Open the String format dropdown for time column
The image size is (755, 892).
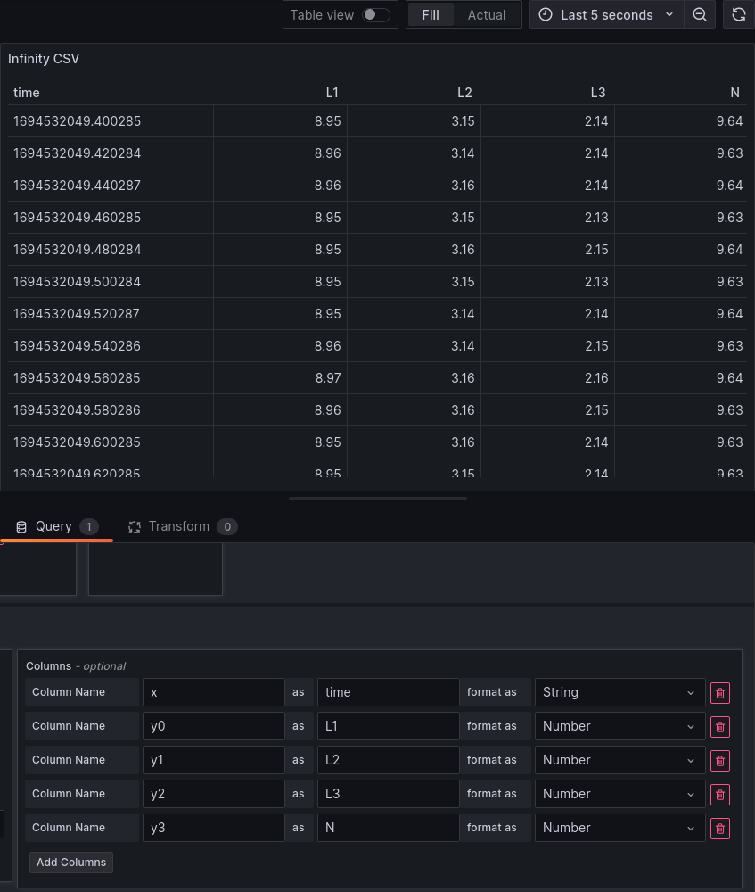pos(620,692)
